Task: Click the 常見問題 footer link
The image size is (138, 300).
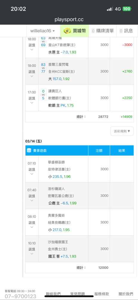Action: click(77, 294)
